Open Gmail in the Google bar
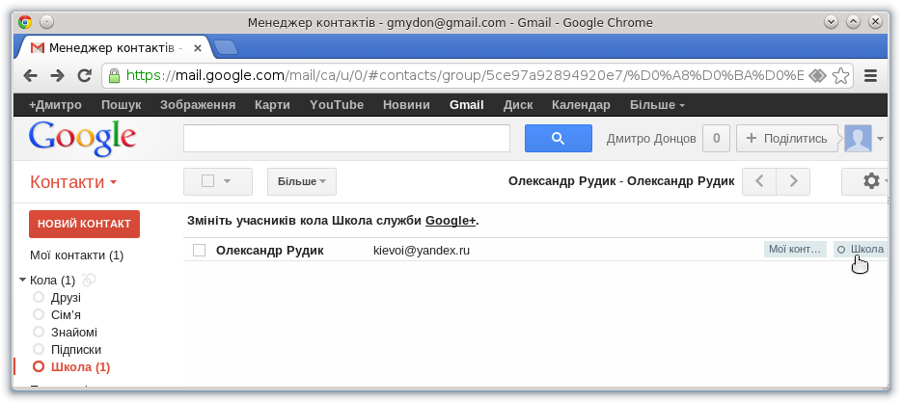903x403 pixels. coord(467,105)
